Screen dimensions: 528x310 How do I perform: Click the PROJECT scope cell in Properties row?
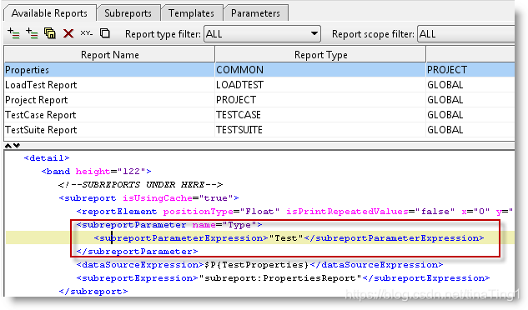tap(470, 70)
